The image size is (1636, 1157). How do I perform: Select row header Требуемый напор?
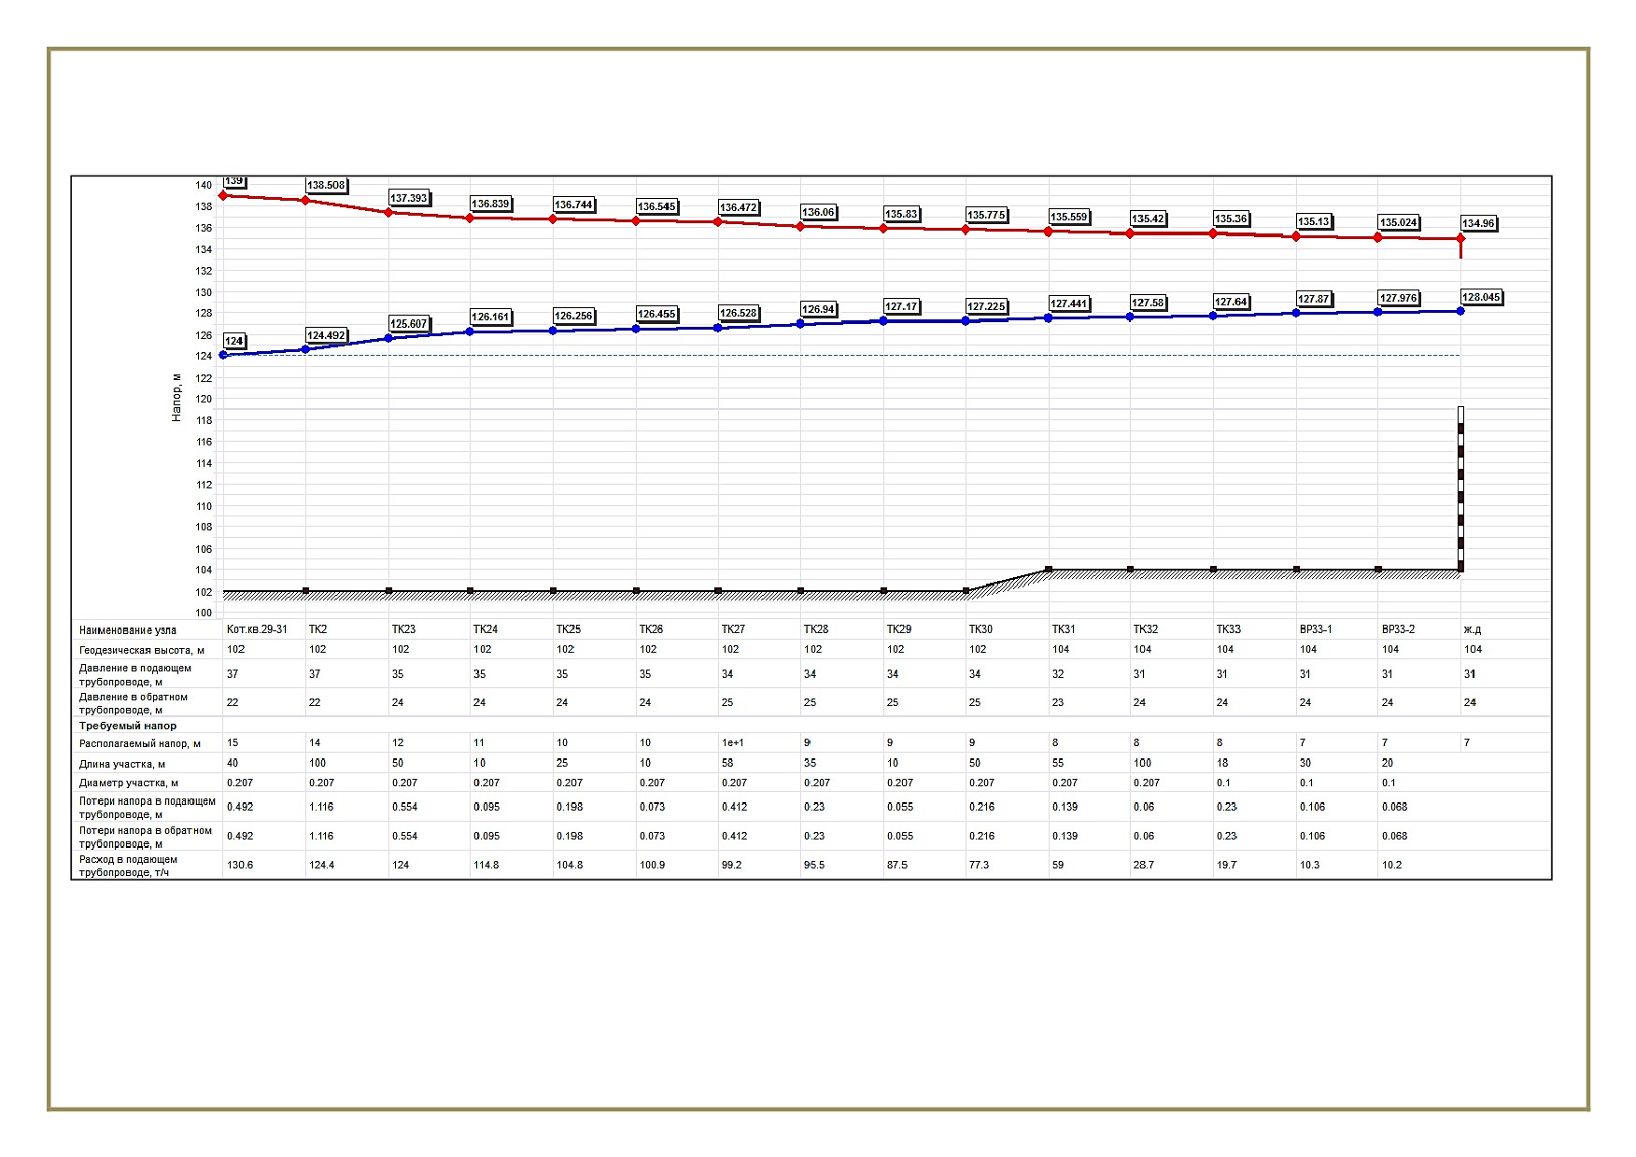pos(128,726)
